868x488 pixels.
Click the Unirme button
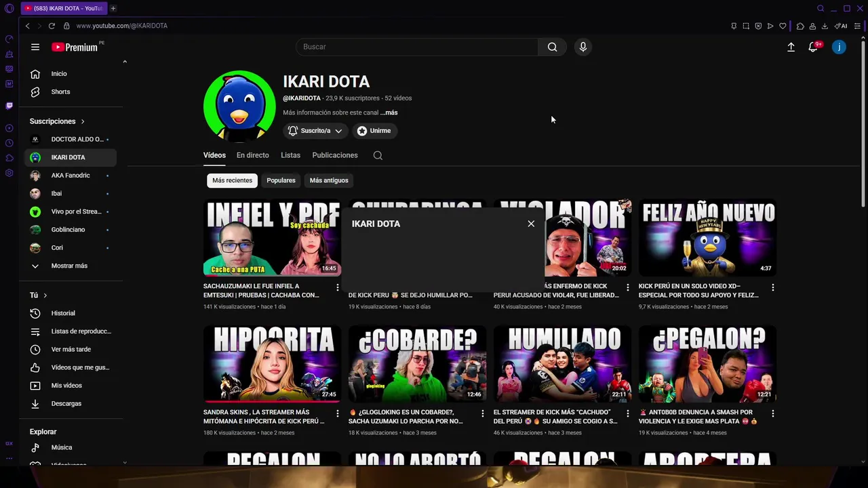point(374,131)
